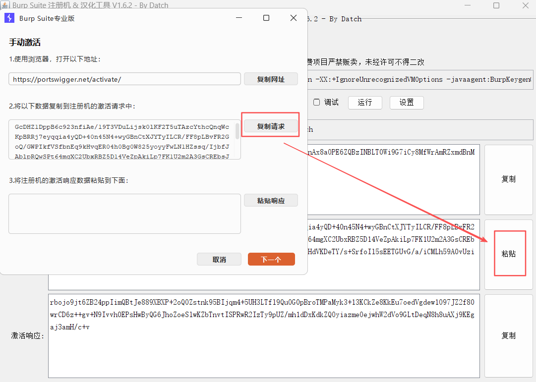Screen dimensions: 536x382
Task: Focus the empty response paste box
Action: 125,214
